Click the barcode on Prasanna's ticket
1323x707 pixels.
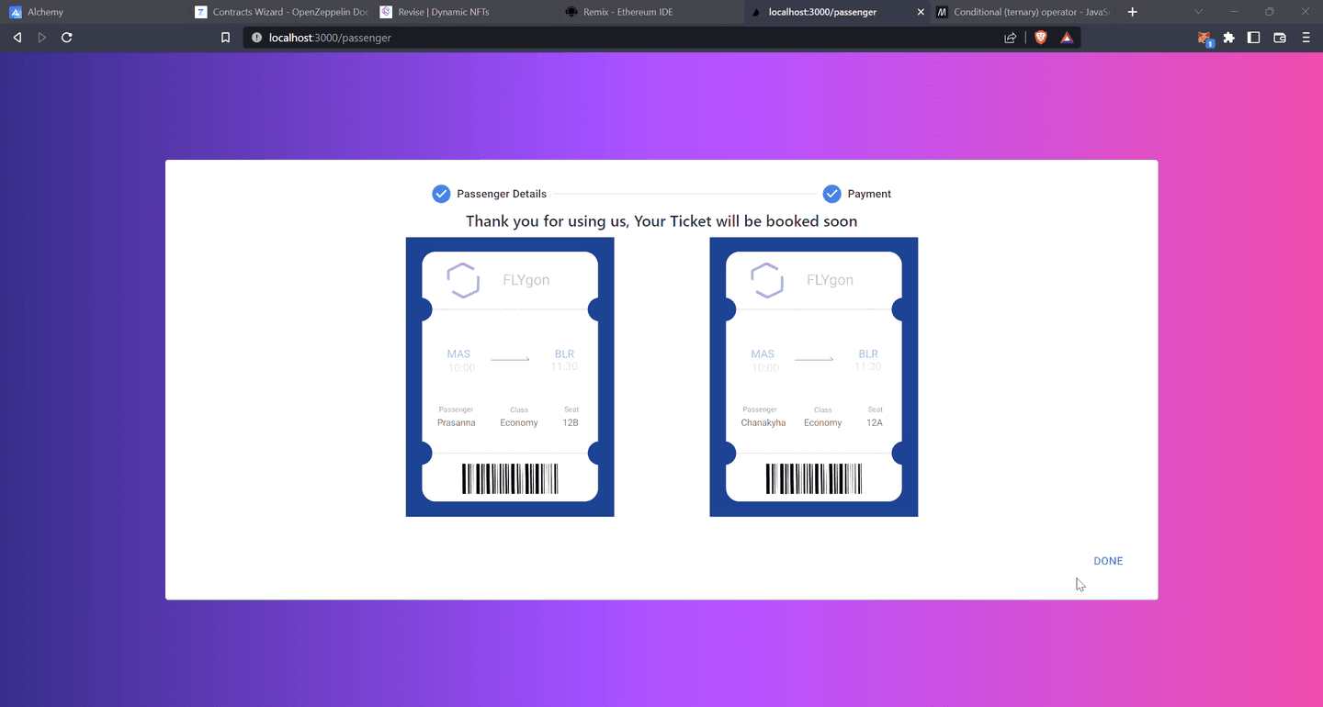tap(510, 478)
